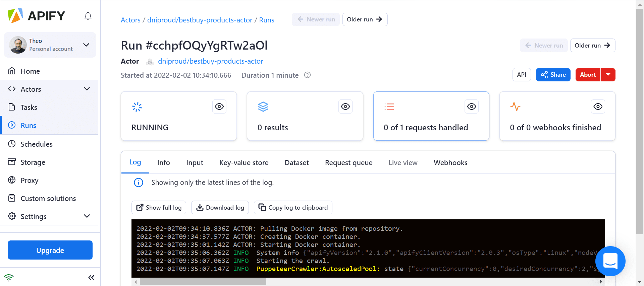Screen dimensions: 644x286
Task: Open the Live view tab
Action: point(403,163)
